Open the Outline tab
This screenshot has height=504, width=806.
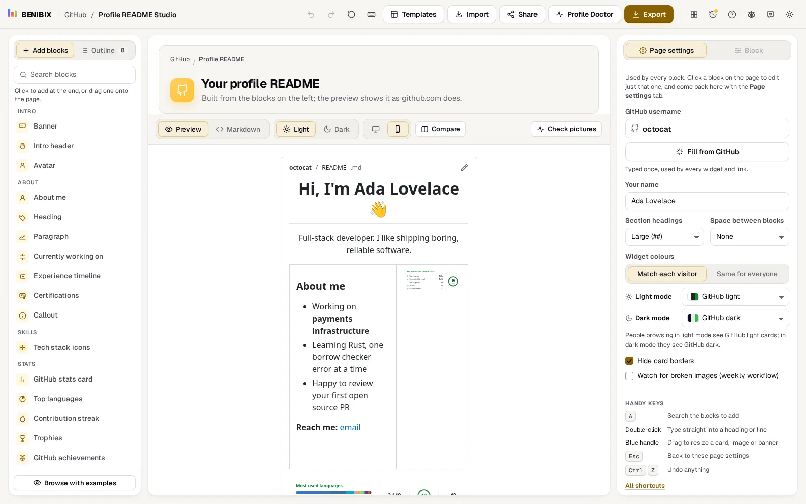[103, 50]
